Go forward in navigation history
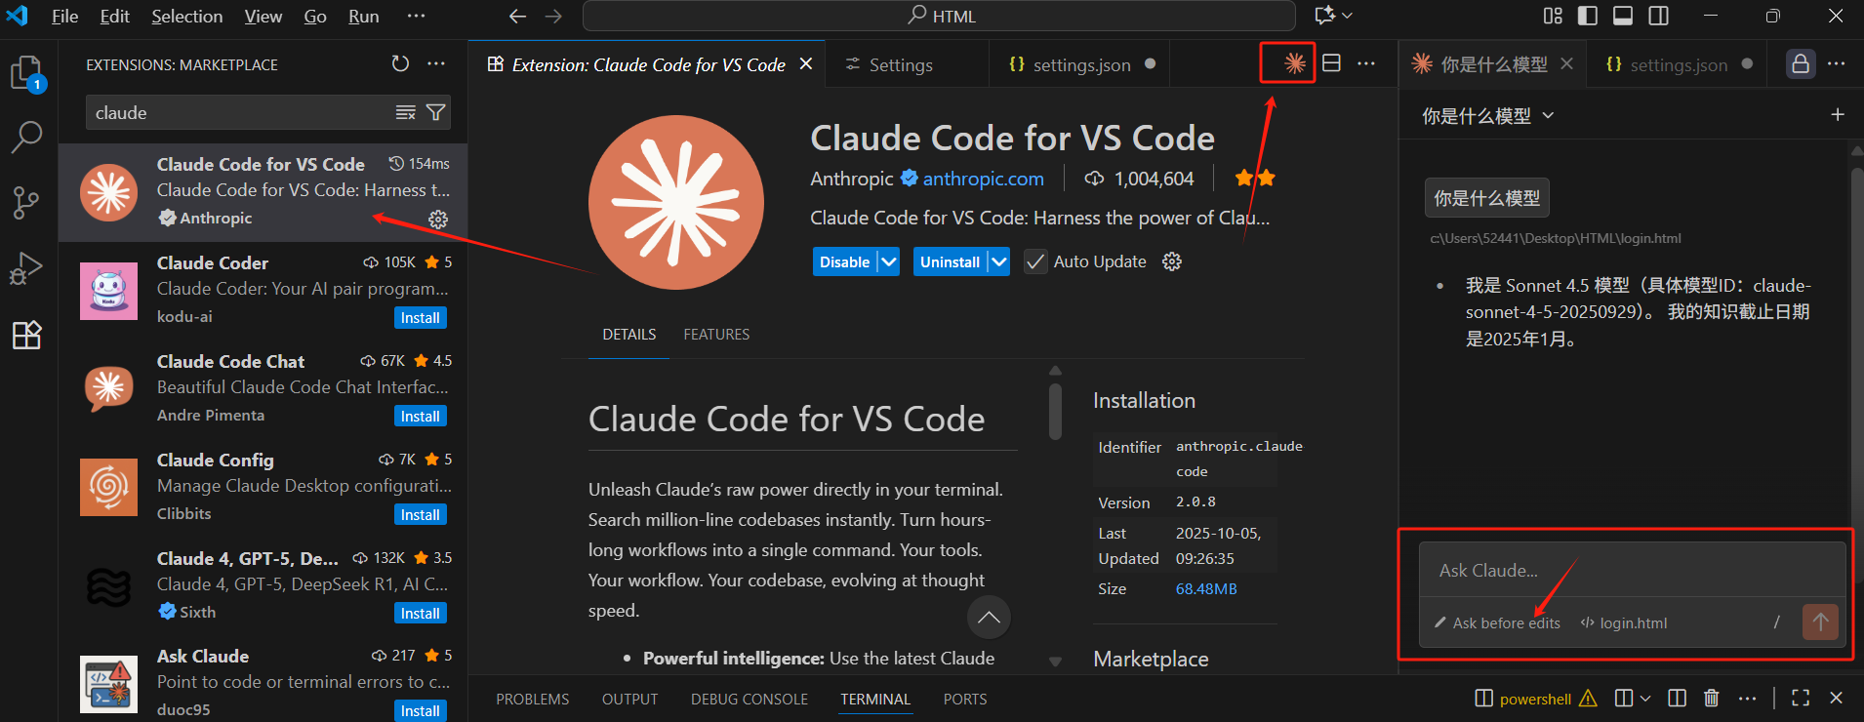This screenshot has width=1864, height=722. click(553, 17)
